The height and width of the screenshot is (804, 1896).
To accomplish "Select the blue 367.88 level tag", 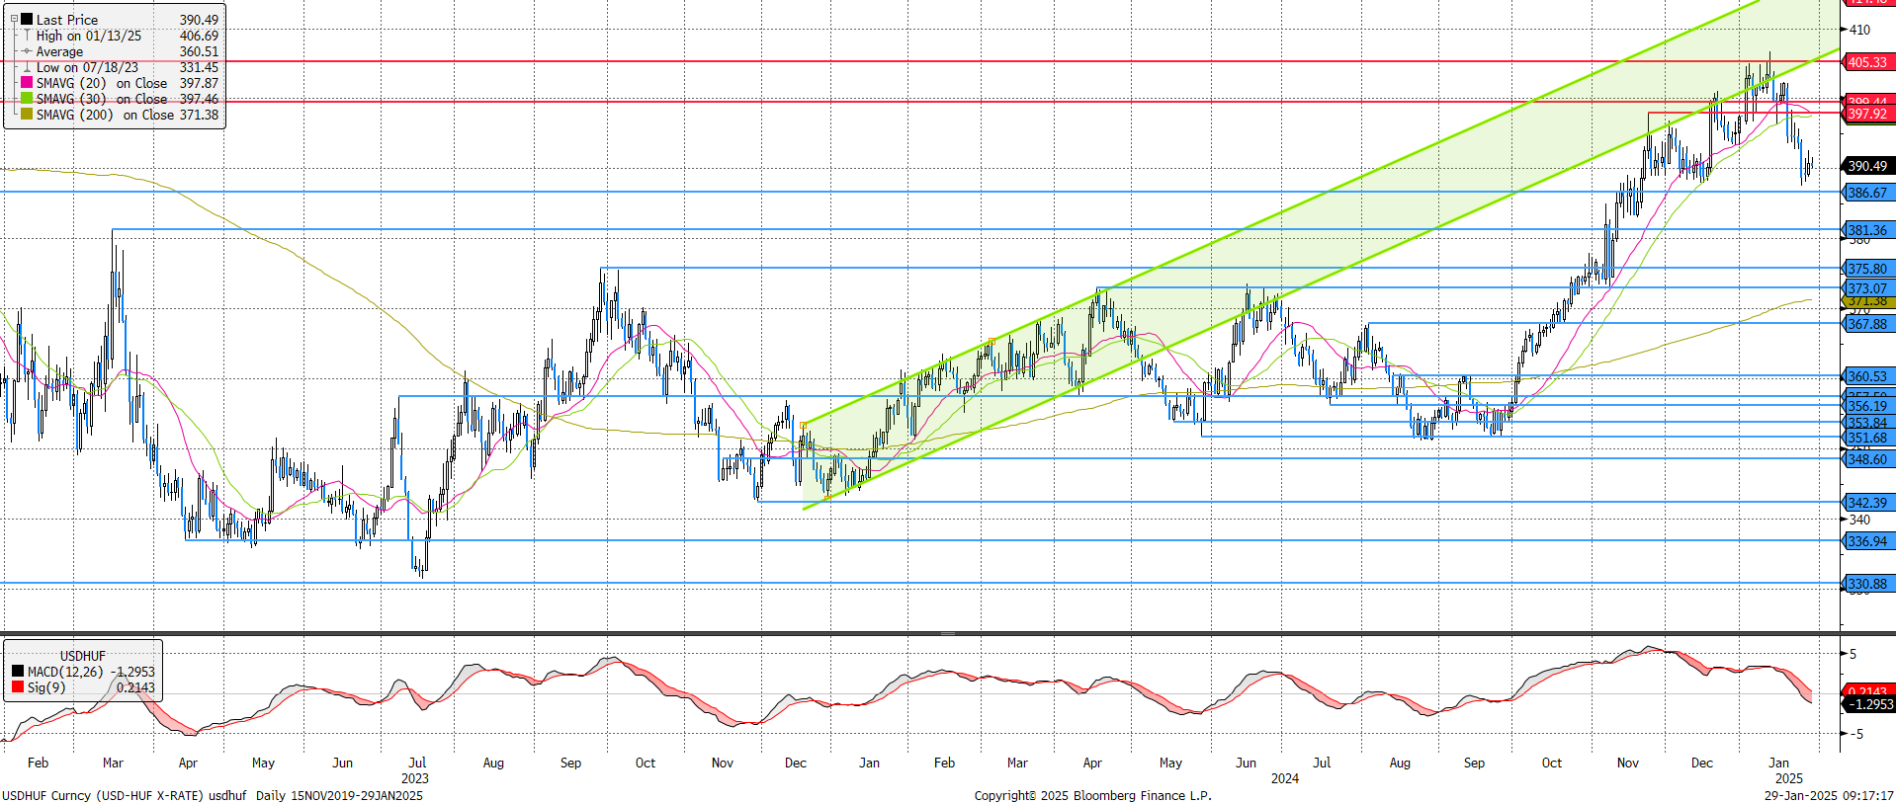I will pos(1868,324).
